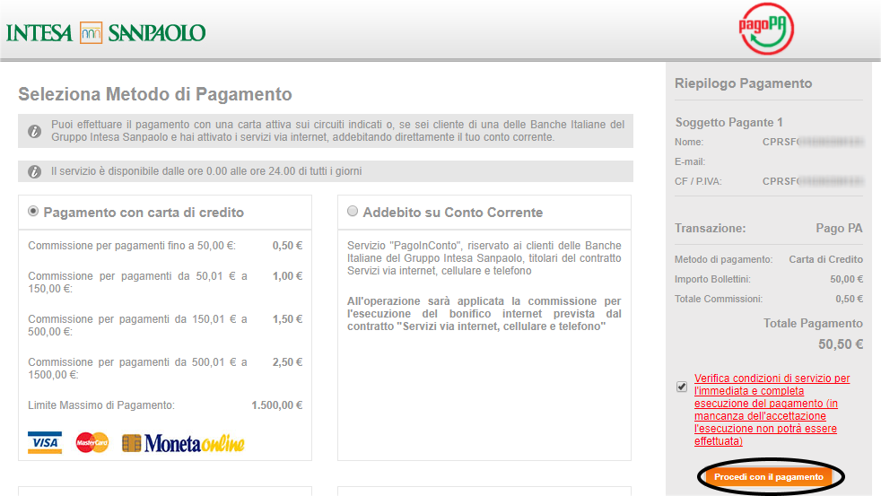
Task: Click the 'Transazione:' label
Action: pos(711,228)
